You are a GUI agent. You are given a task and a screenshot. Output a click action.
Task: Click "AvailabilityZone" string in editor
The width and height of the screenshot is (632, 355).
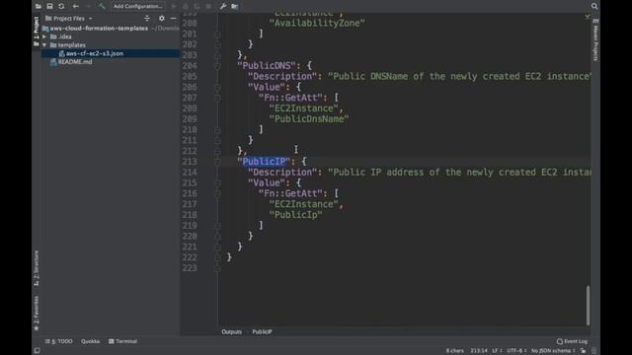pyautogui.click(x=317, y=23)
